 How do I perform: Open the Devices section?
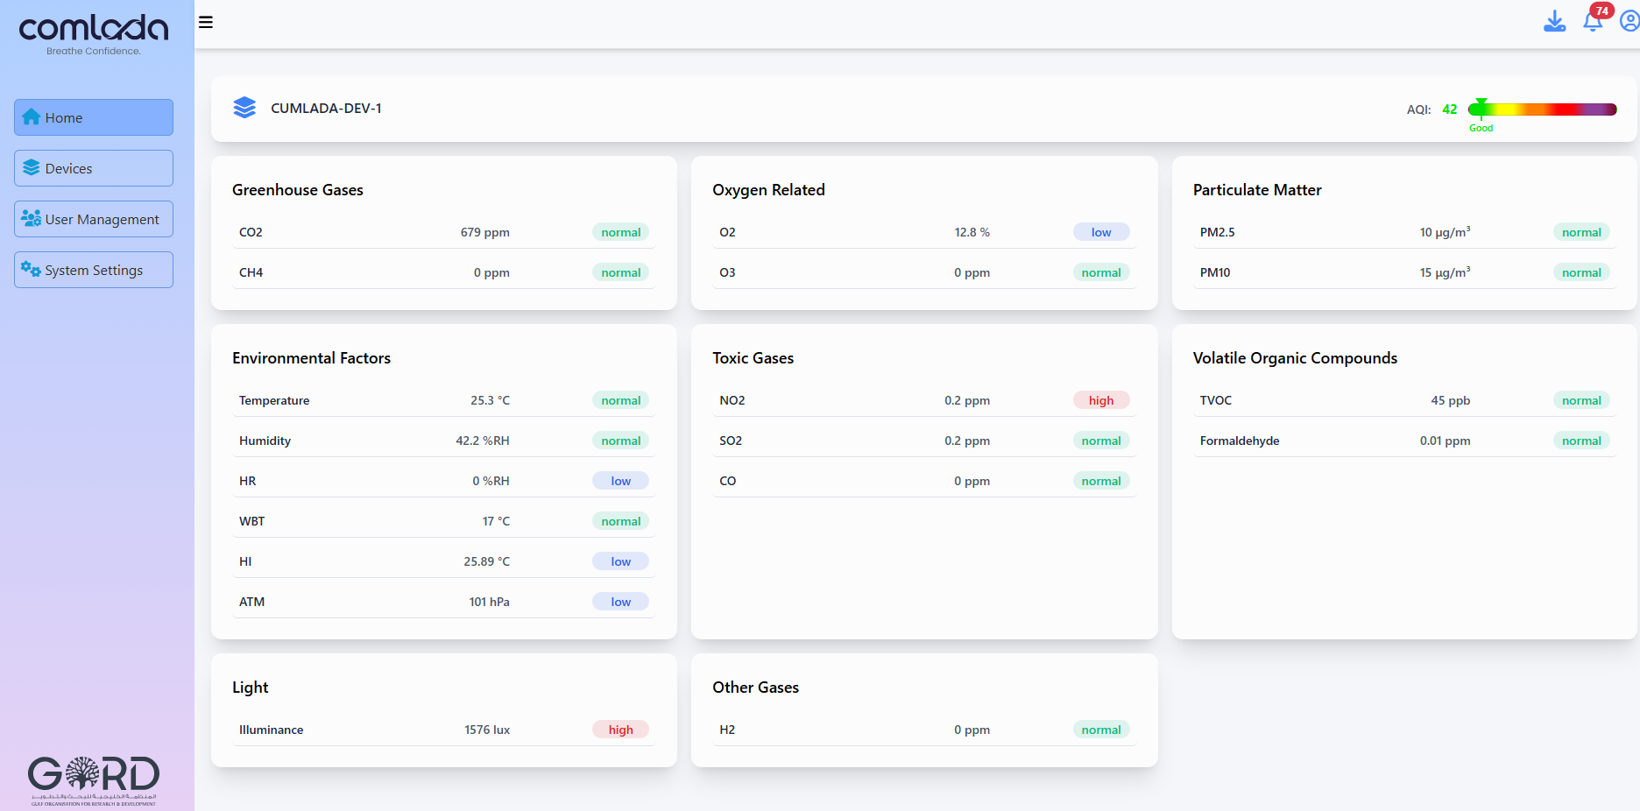[94, 168]
